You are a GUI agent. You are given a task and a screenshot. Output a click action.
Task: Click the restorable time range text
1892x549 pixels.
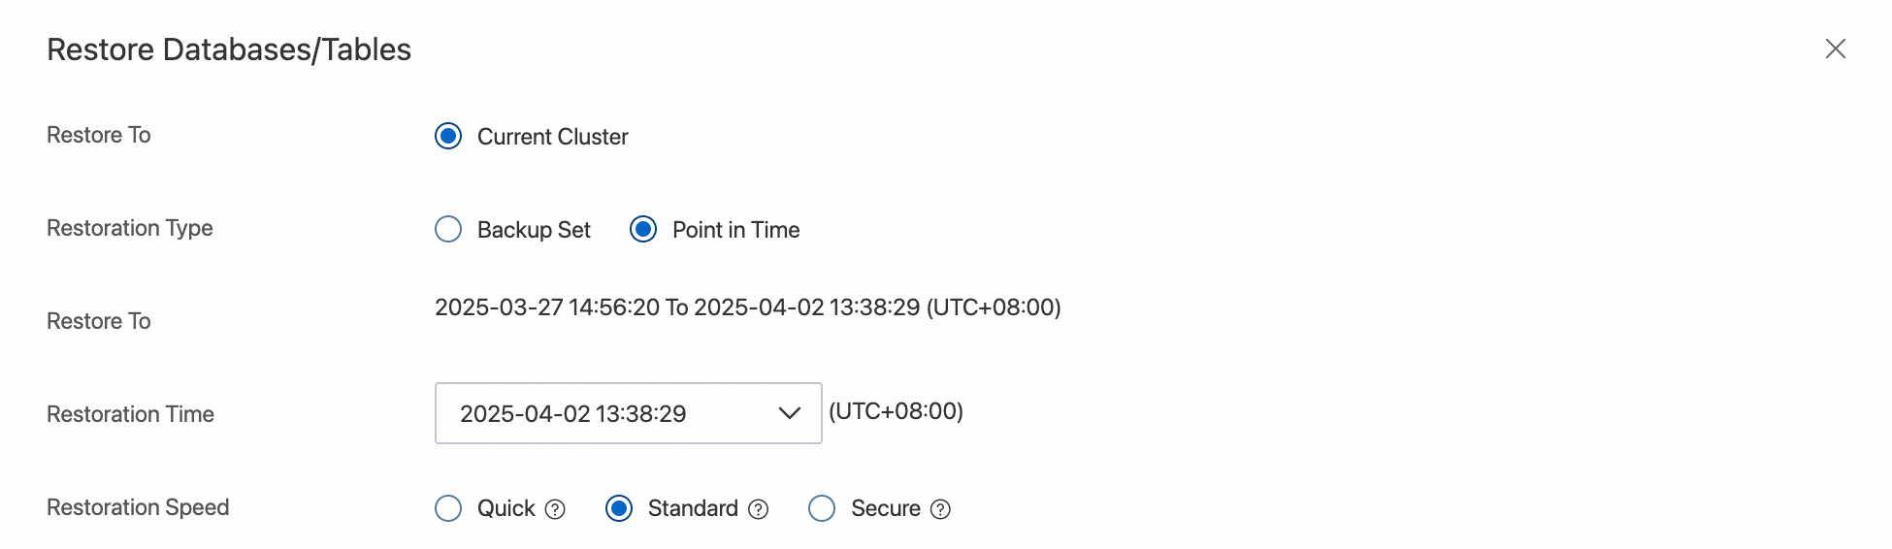pos(747,307)
